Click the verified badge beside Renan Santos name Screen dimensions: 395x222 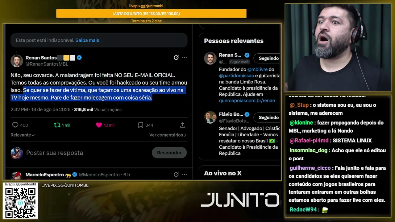[x=79, y=58]
